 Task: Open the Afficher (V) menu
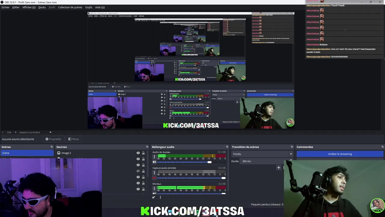29,7
